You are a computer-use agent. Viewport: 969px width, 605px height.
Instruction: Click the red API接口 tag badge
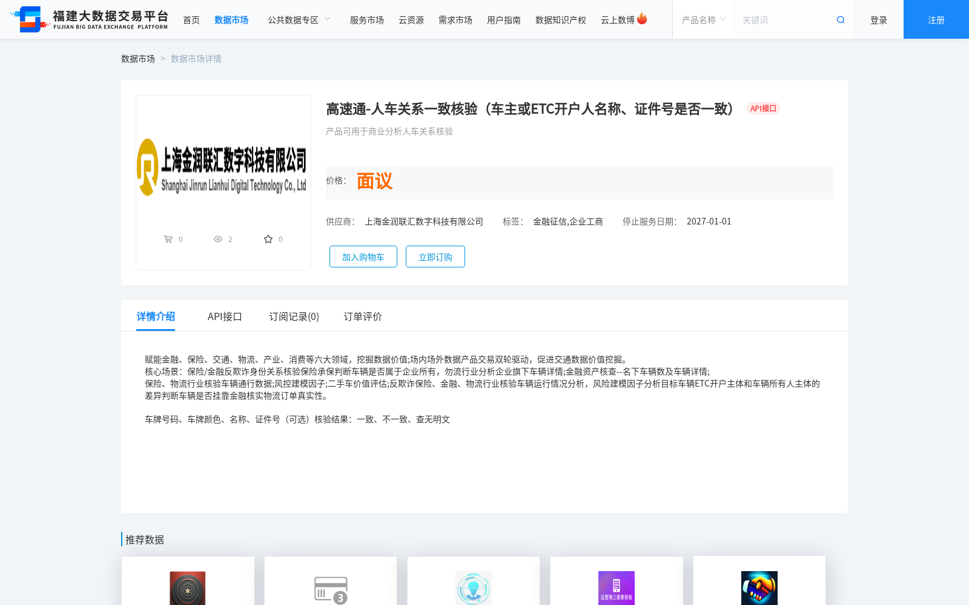(x=763, y=108)
